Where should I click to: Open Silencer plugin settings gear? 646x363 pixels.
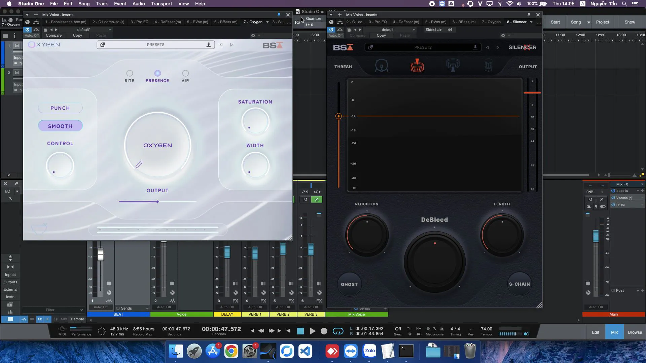tap(503, 35)
